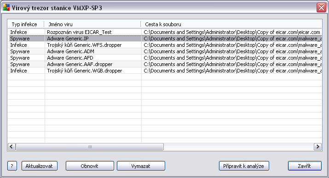Click Spyware cell in Generic.AAF.dropper row

pos(20,64)
